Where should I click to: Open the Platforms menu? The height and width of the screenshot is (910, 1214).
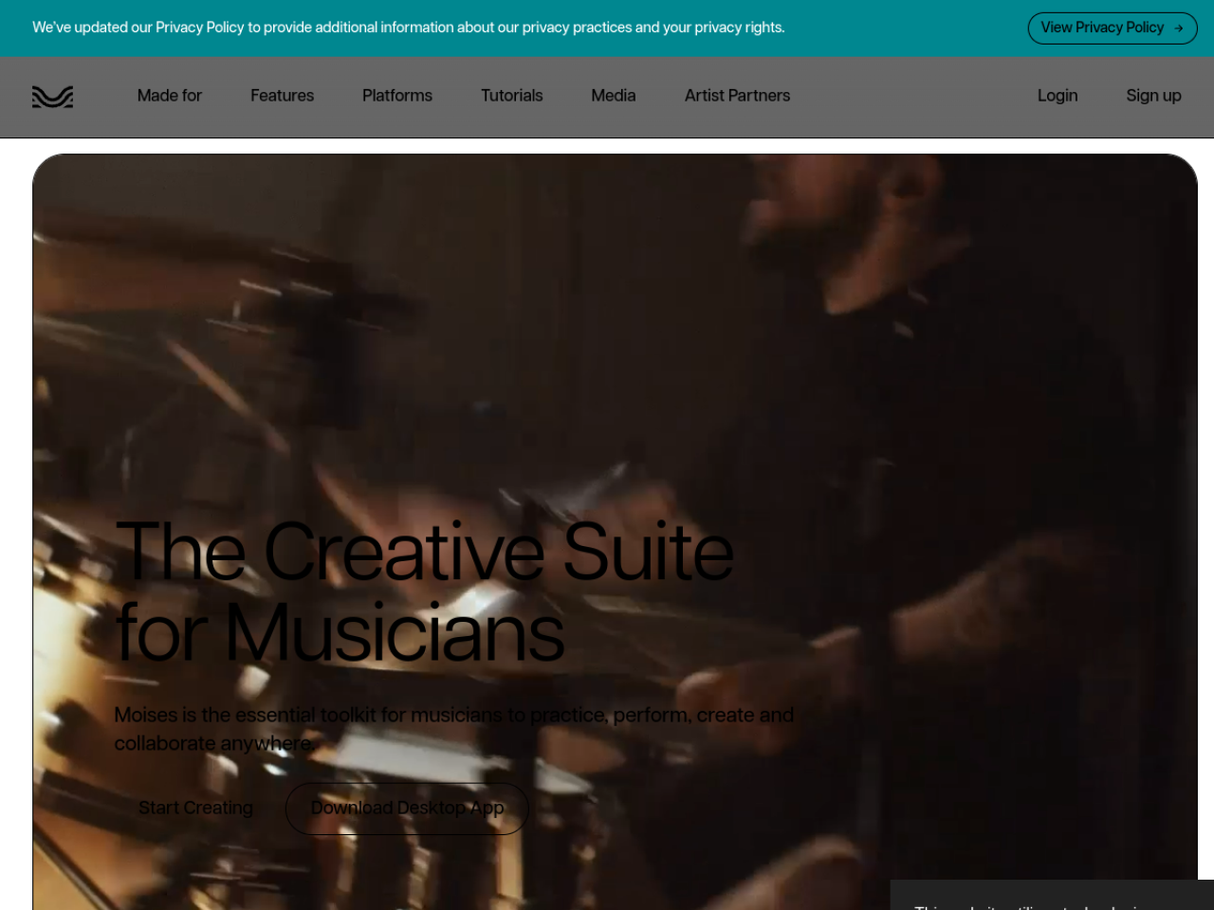397,96
